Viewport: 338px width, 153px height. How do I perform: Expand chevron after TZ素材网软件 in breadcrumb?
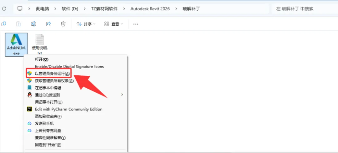click(x=124, y=9)
